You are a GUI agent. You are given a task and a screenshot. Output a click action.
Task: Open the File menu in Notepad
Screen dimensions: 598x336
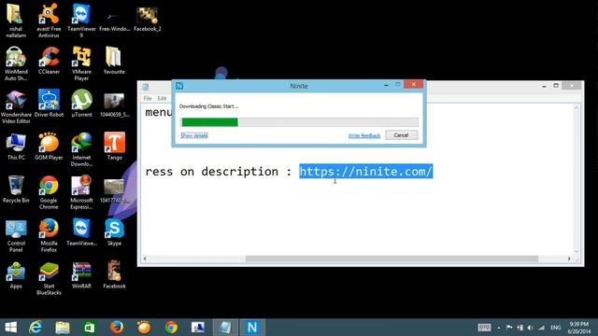tap(148, 98)
